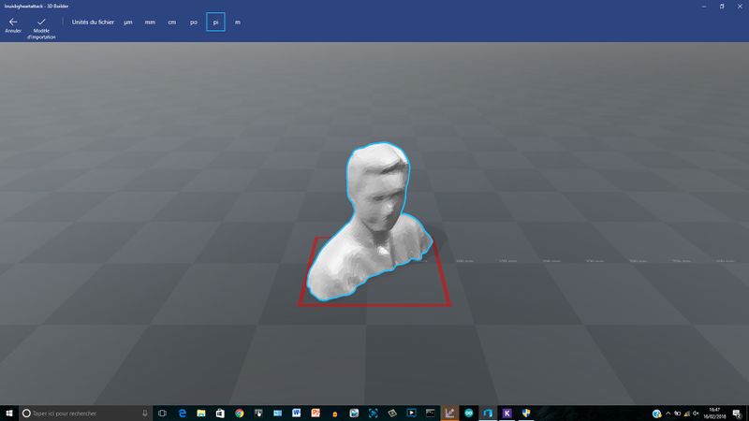Pick m (meters) as unit
Viewport: 749px width, 421px height.
click(237, 22)
